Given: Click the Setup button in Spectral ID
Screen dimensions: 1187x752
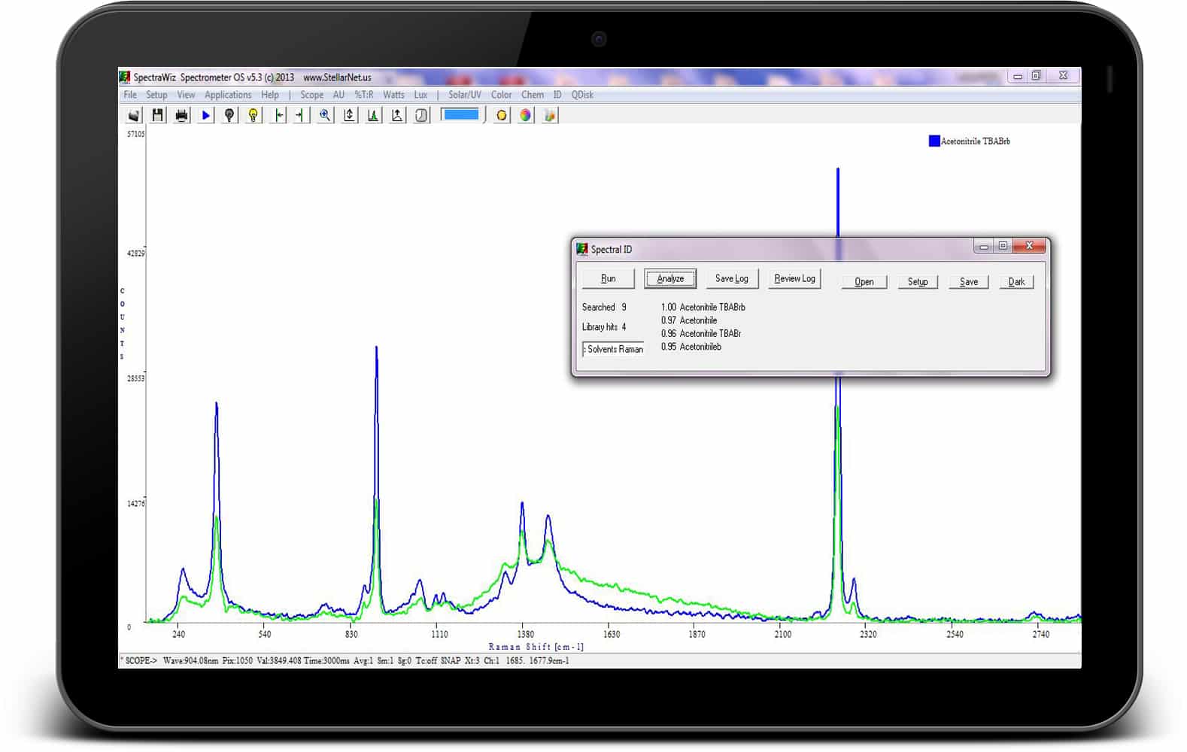Looking at the screenshot, I should click(918, 281).
